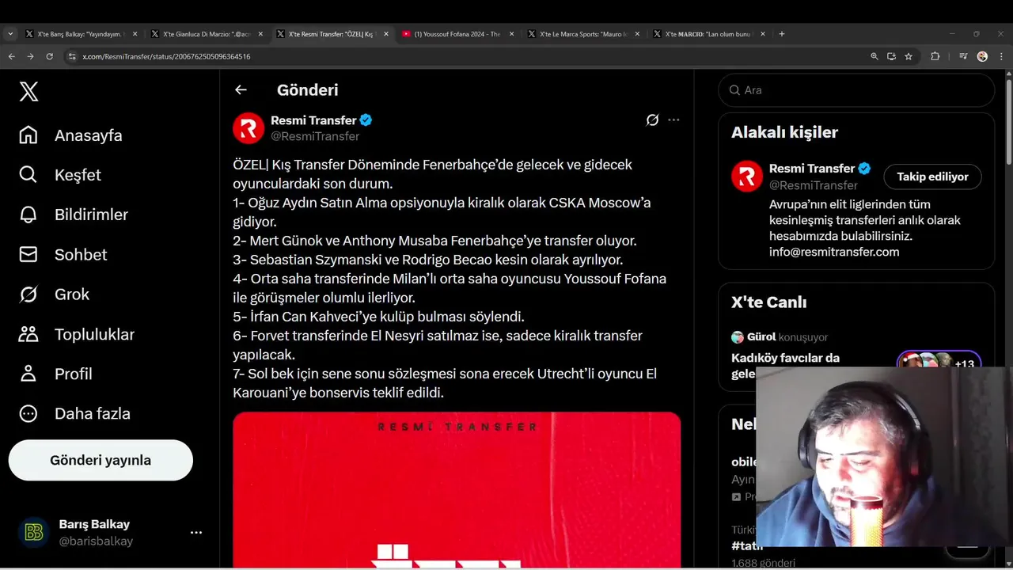Open the red Resmi Transfer post image
The height and width of the screenshot is (570, 1013).
click(457, 489)
